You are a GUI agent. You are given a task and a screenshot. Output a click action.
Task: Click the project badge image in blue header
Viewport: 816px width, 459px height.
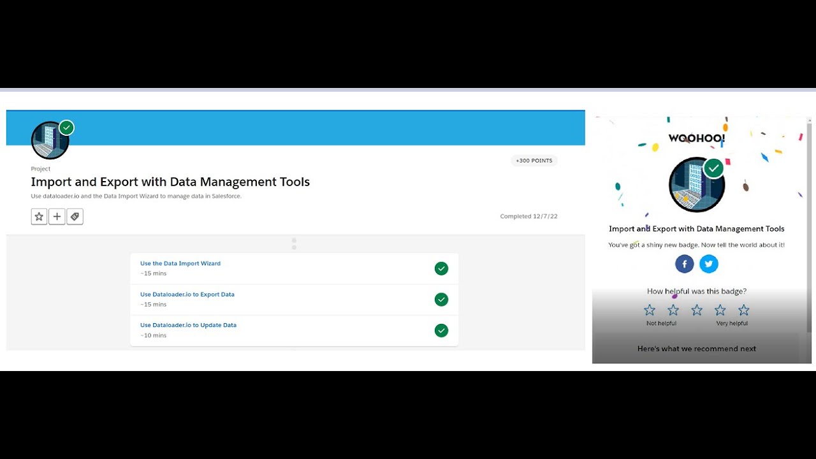click(50, 140)
